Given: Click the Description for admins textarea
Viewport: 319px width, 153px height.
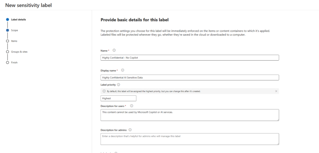Looking at the screenshot, I should tap(190, 139).
